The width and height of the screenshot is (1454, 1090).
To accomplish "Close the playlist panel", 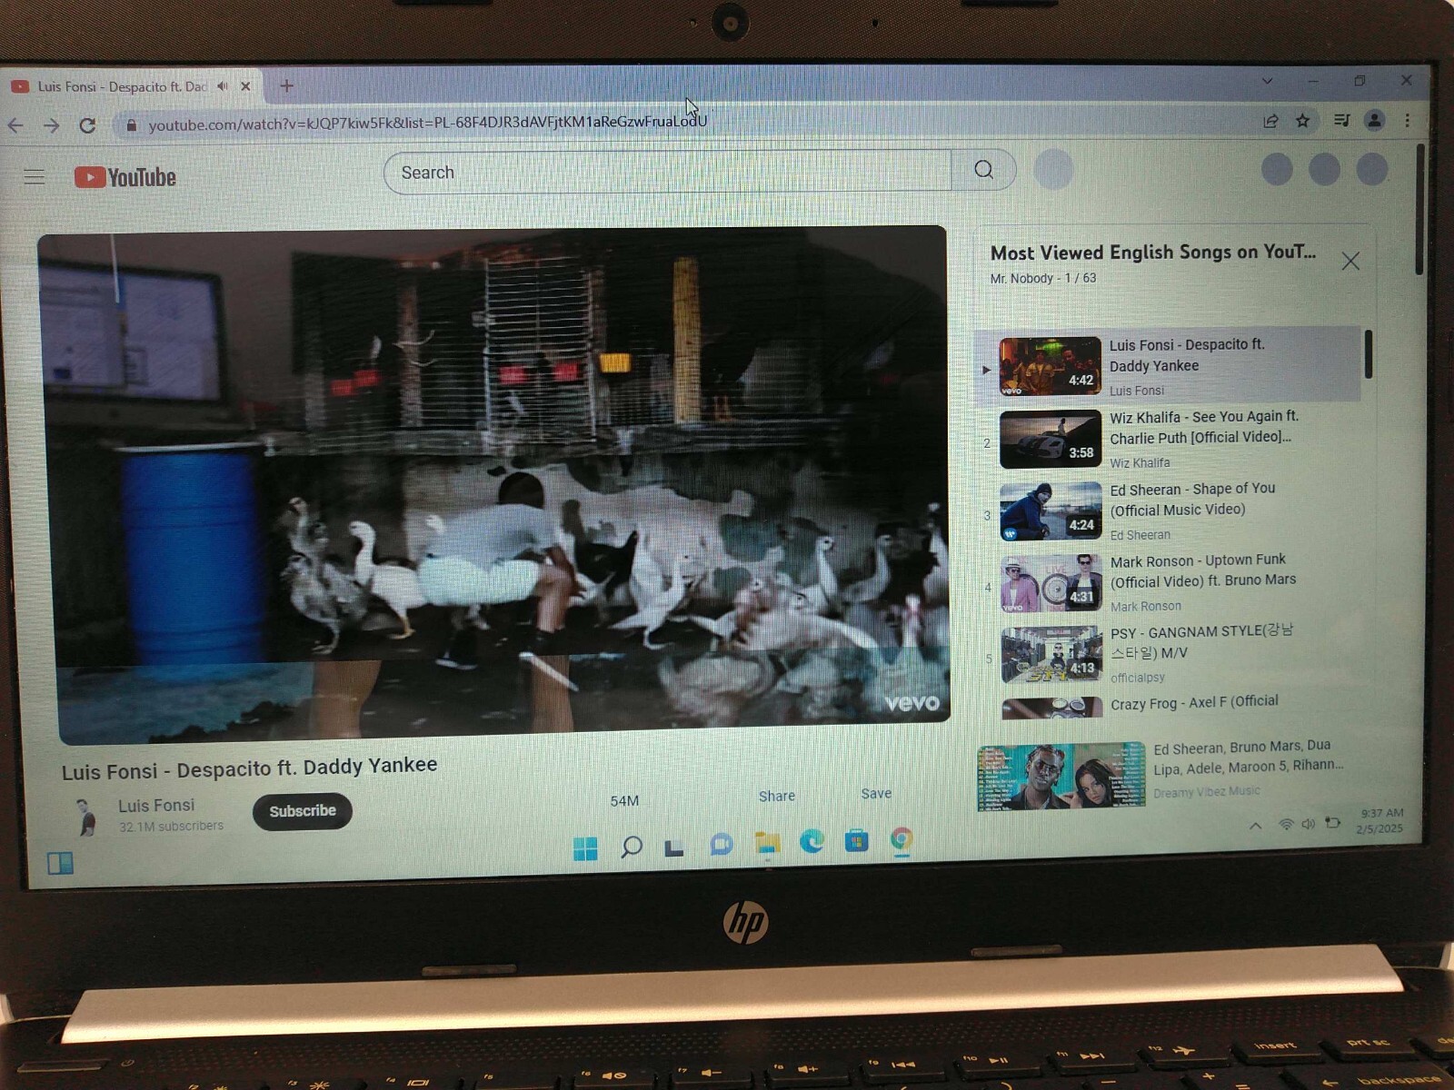I will pyautogui.click(x=1350, y=262).
